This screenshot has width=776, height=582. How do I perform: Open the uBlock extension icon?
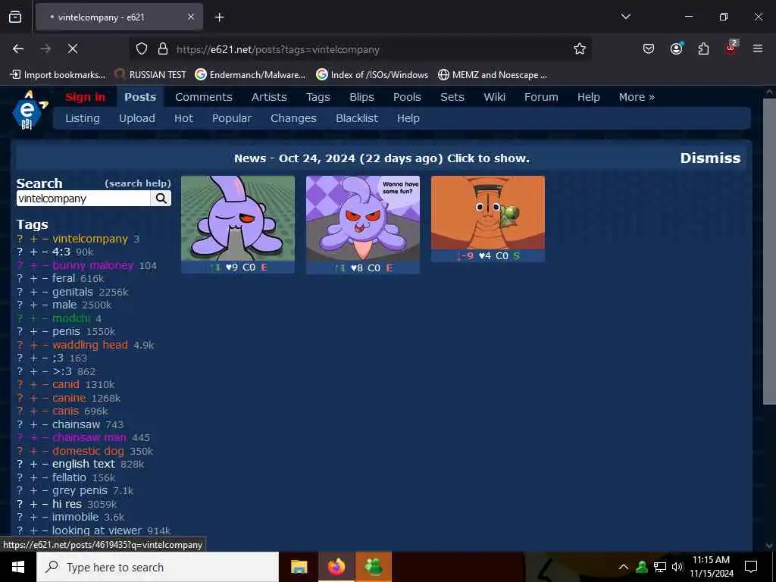tap(731, 48)
